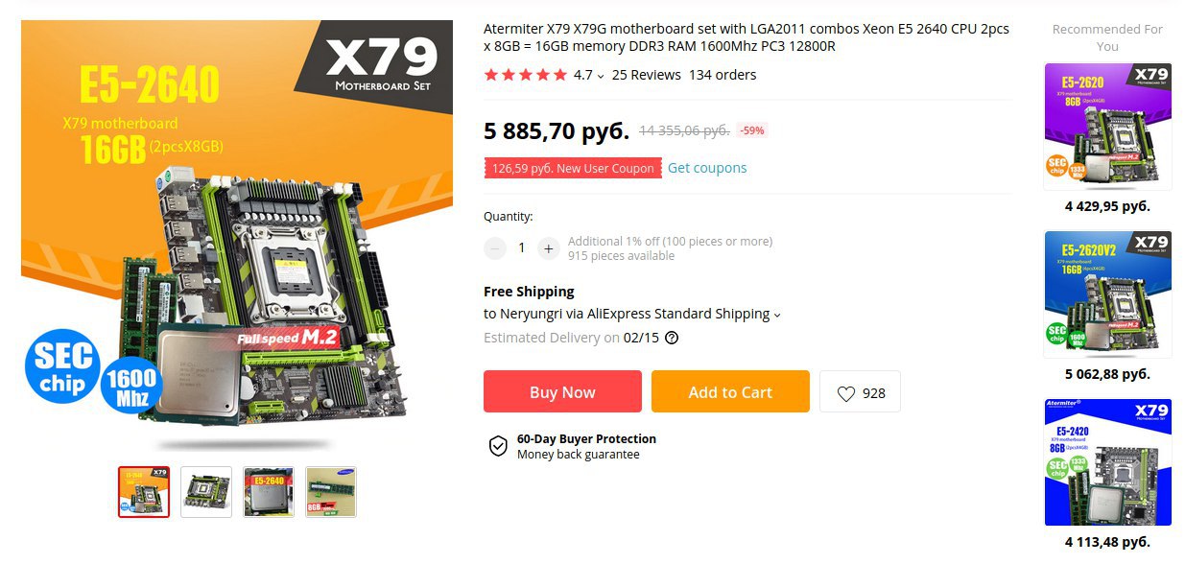Viewport: 1185px width, 564px height.
Task: Open the Get coupons link
Action: (707, 168)
